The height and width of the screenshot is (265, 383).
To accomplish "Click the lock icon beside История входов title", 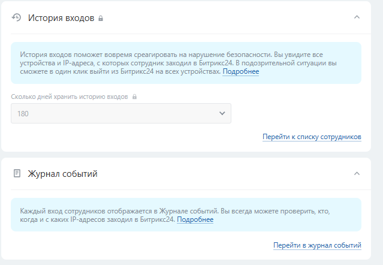I will [101, 19].
